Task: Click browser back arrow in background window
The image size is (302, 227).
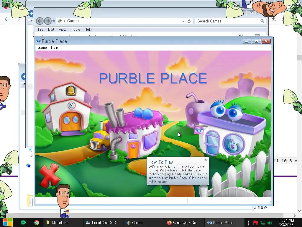Action: pyautogui.click(x=7, y=19)
